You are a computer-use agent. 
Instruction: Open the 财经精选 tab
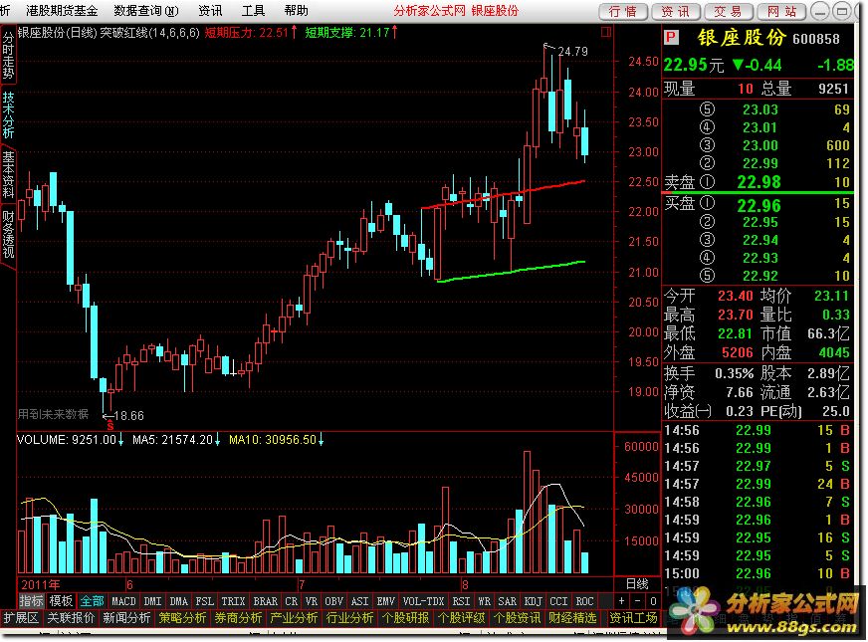pos(573,618)
